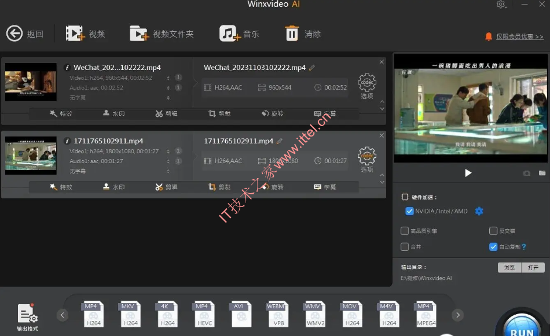Go back using the 返回 arrow icon
The width and height of the screenshot is (550, 336).
[x=14, y=34]
